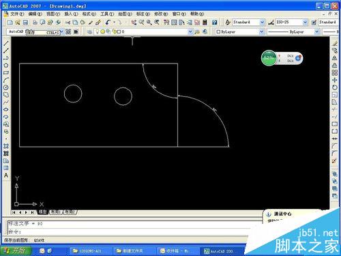Open the Dimension Style manager icon

coord(271,23)
